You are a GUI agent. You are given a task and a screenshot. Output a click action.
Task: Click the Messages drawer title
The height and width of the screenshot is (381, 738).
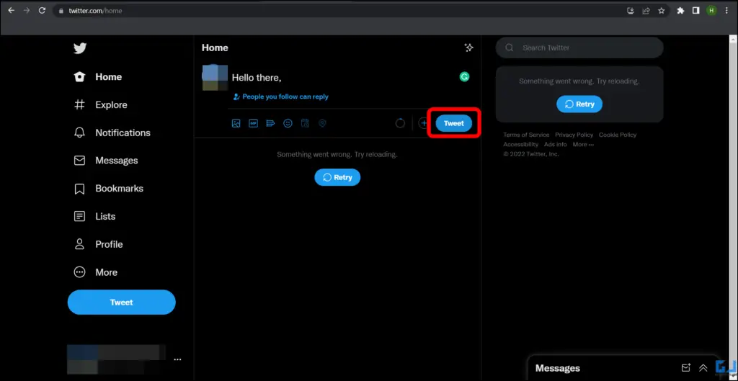pos(557,368)
